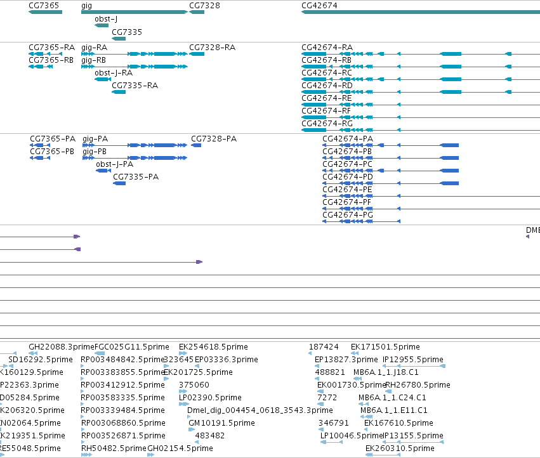Select the CG7335 gene label
540x458 pixels.
point(127,32)
